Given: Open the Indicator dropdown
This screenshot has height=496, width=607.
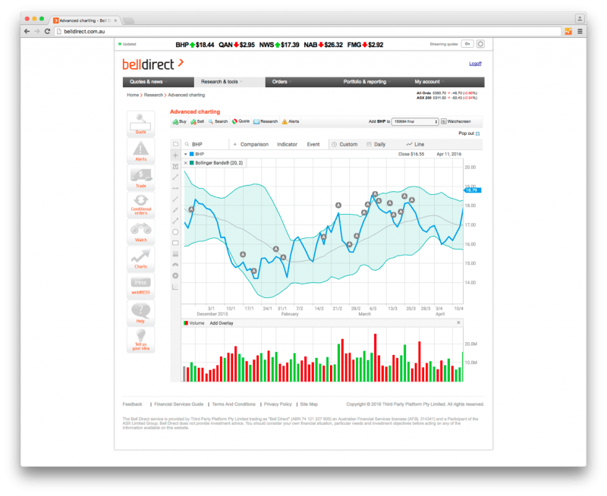Looking at the screenshot, I should pyautogui.click(x=288, y=144).
